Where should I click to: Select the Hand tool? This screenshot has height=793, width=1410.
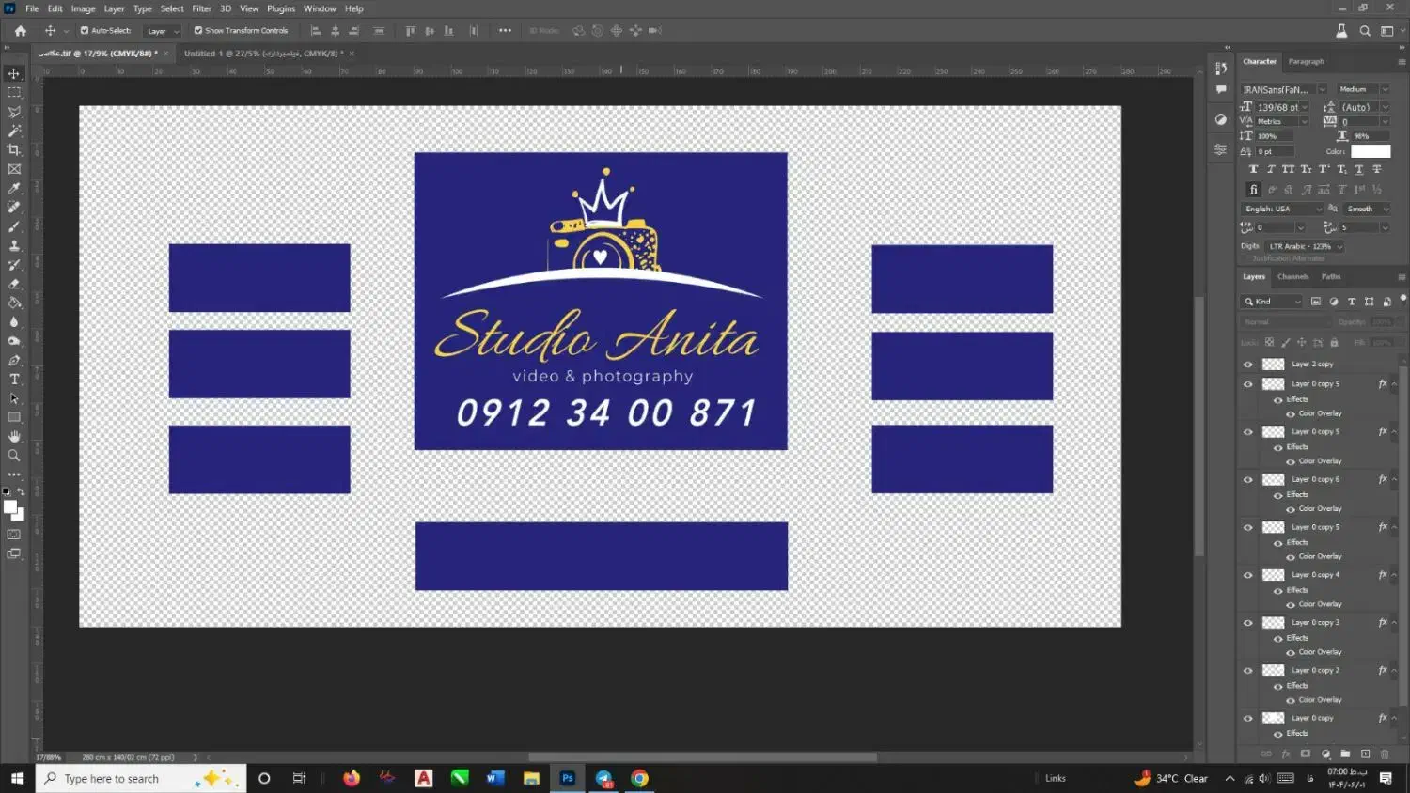[14, 436]
